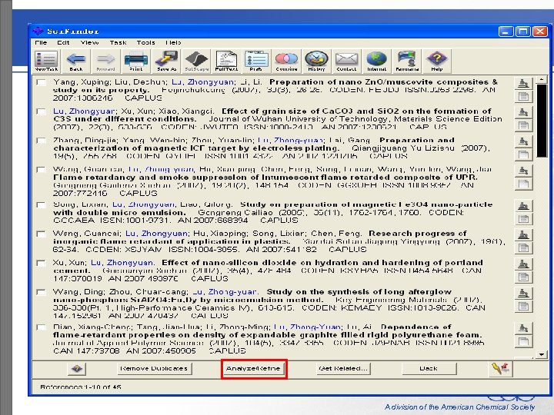Open the Contact envelope icon

tap(346, 61)
